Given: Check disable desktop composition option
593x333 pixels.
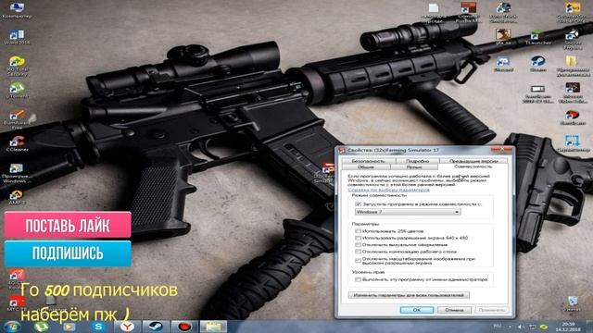Looking at the screenshot, I should 358,252.
